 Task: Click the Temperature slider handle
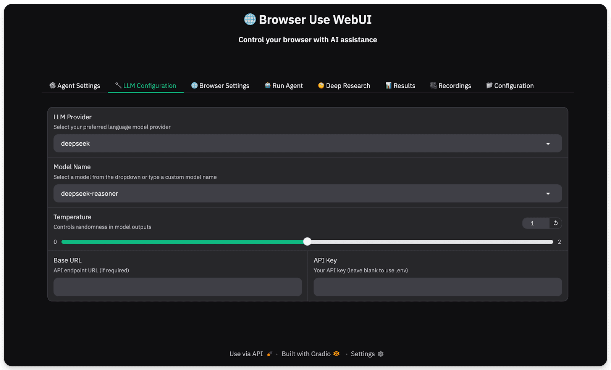(x=307, y=241)
